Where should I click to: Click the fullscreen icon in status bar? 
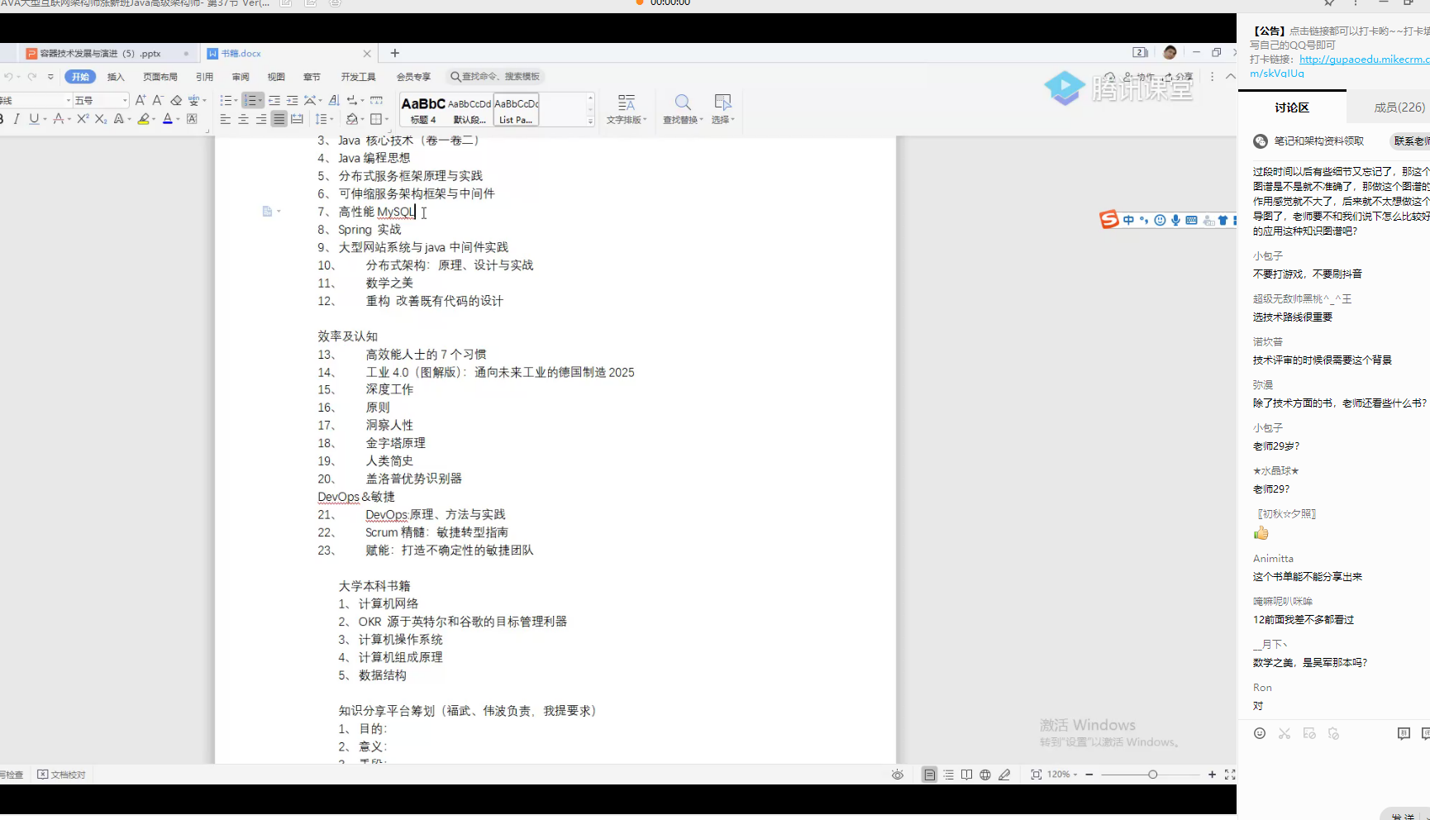(1230, 775)
